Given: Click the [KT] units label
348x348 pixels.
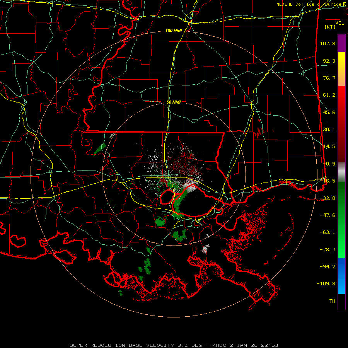Looking at the screenshot, I should point(330,27).
